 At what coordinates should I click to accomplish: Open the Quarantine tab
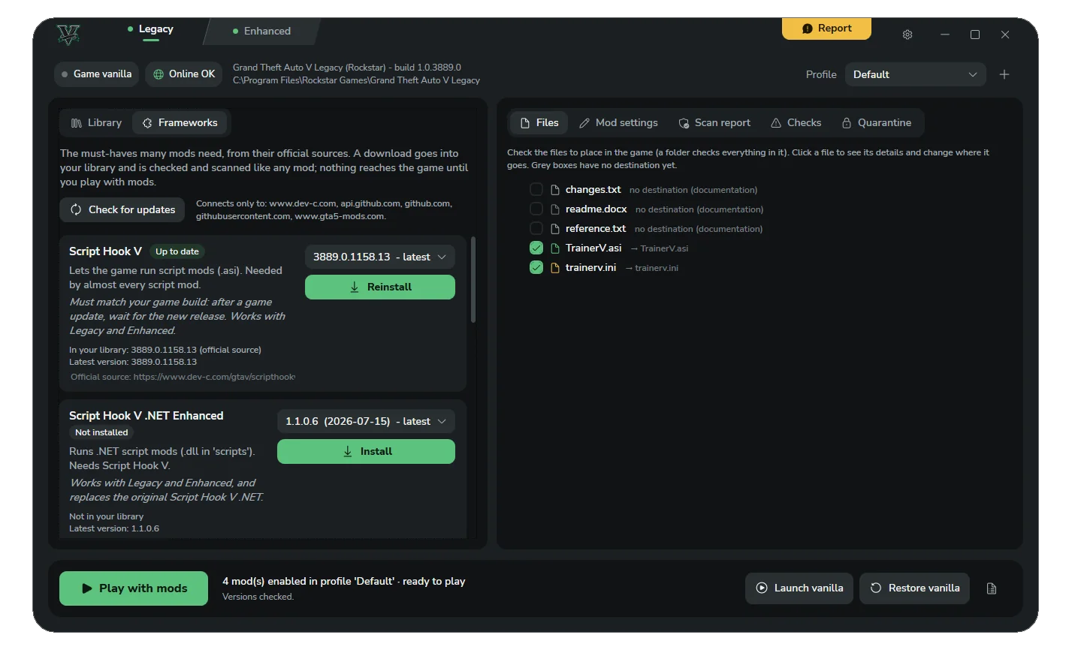pos(877,123)
